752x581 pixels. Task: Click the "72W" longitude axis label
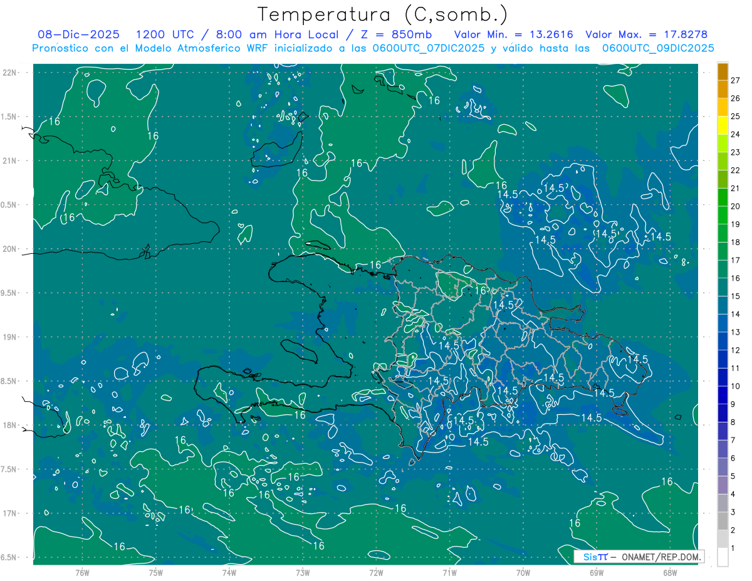[x=376, y=573]
